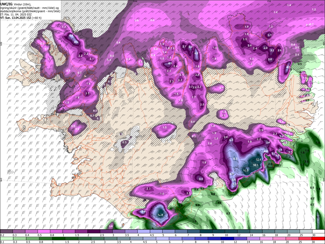
Task: Click the 15W longitude label at the top
Action: pos(269,1)
